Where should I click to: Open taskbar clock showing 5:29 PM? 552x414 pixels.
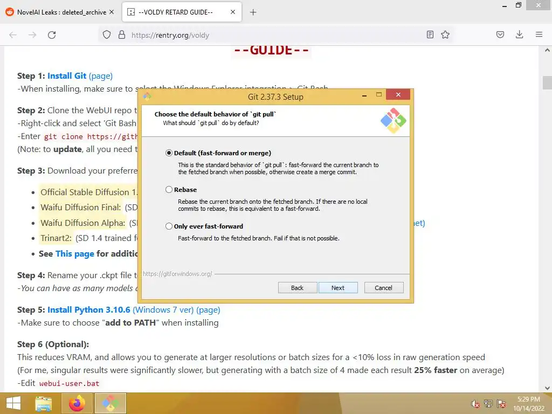click(528, 404)
